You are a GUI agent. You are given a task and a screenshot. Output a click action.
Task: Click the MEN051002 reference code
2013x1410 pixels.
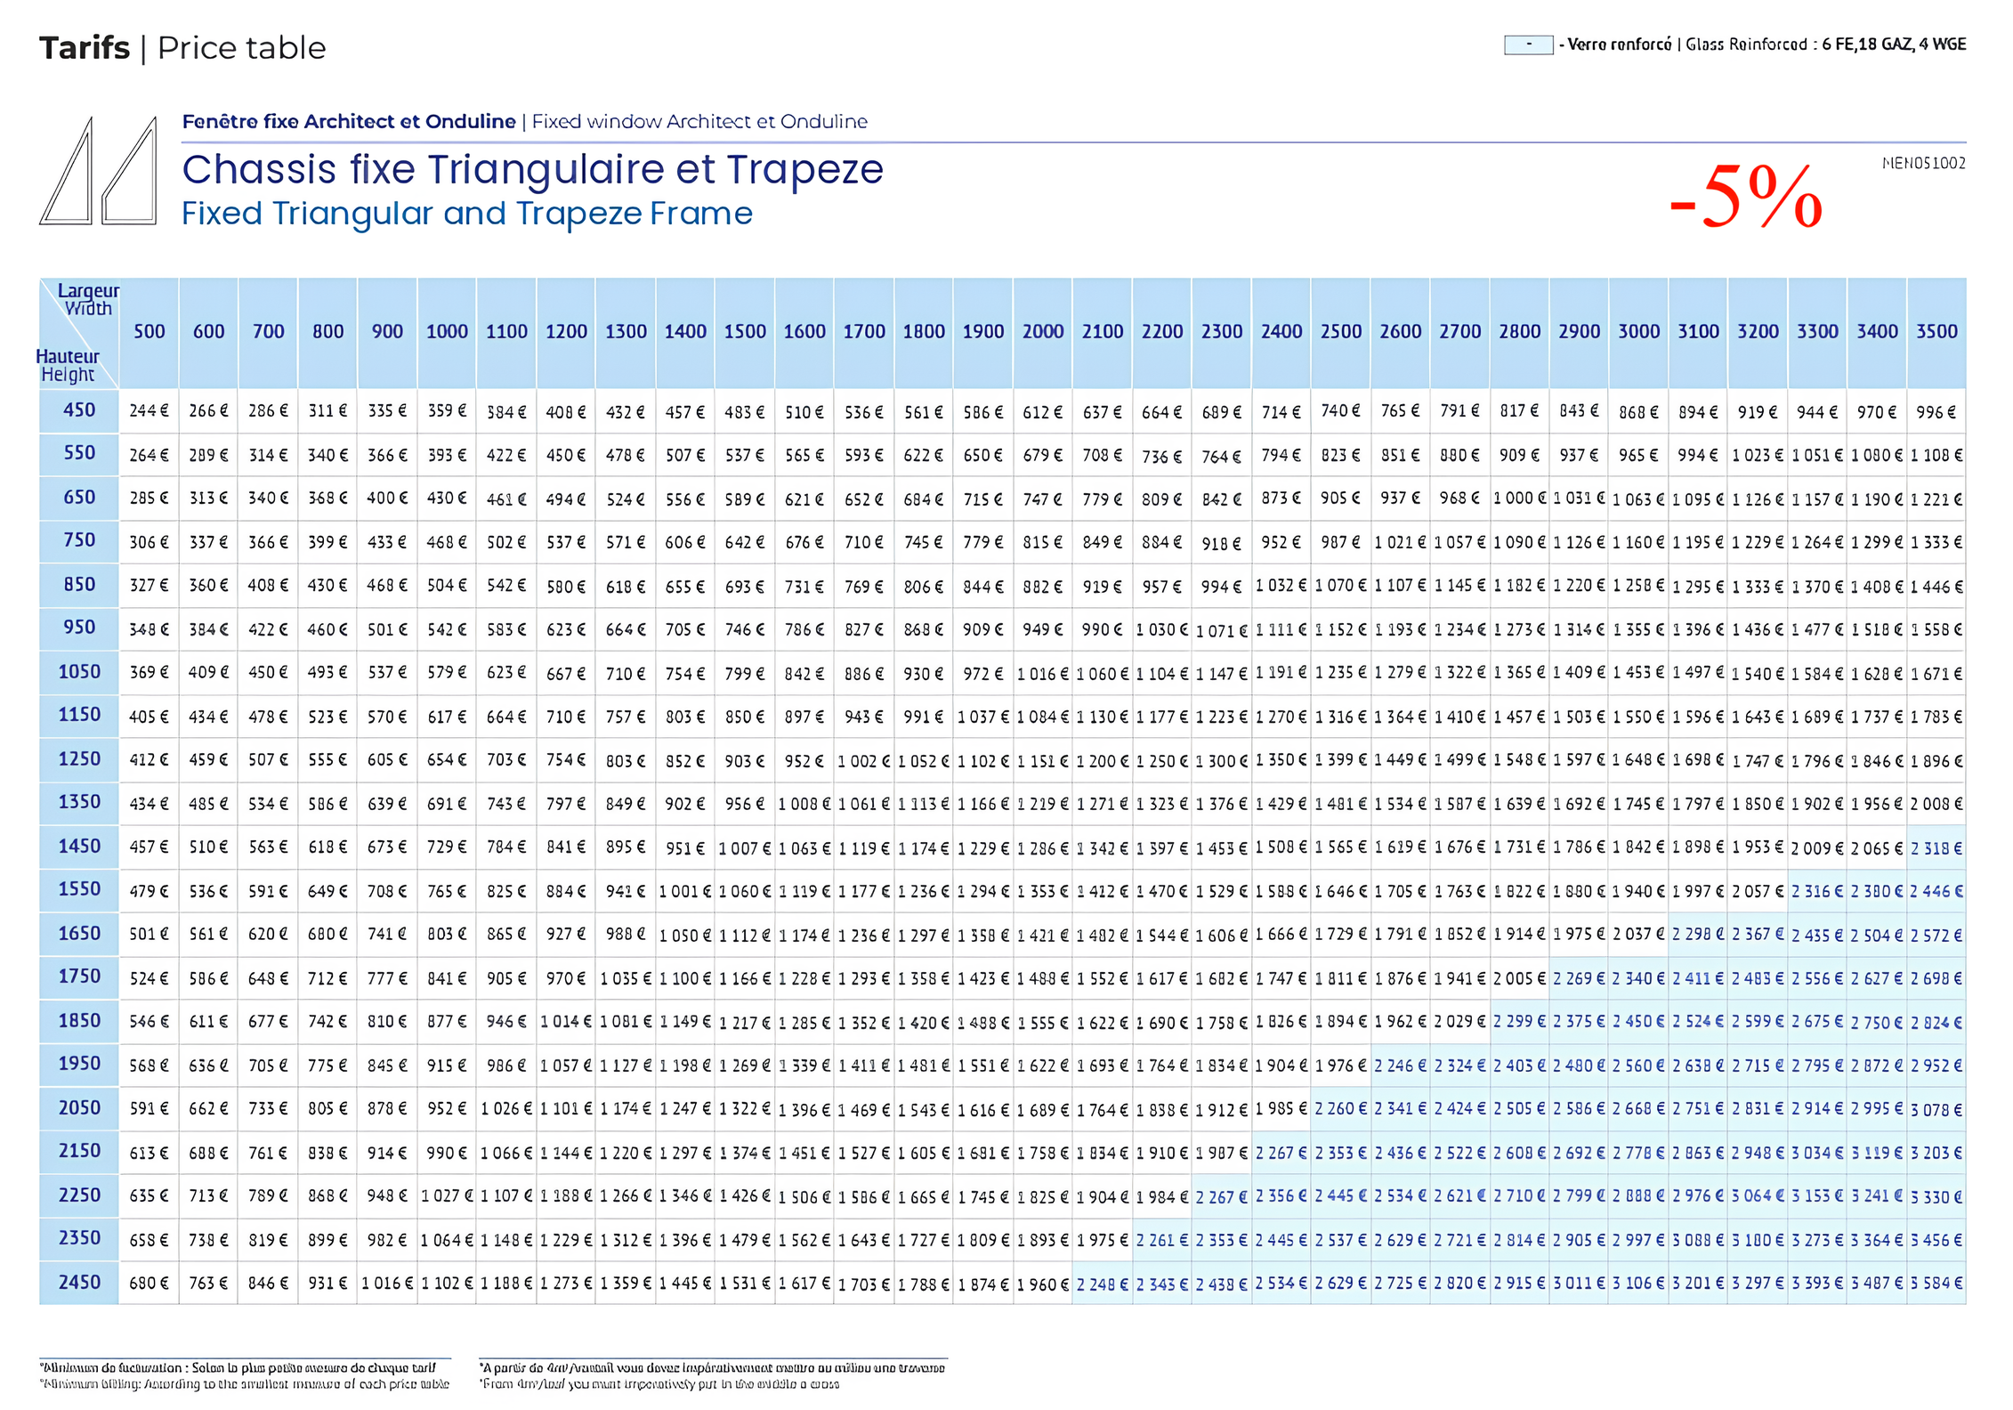point(1923,163)
